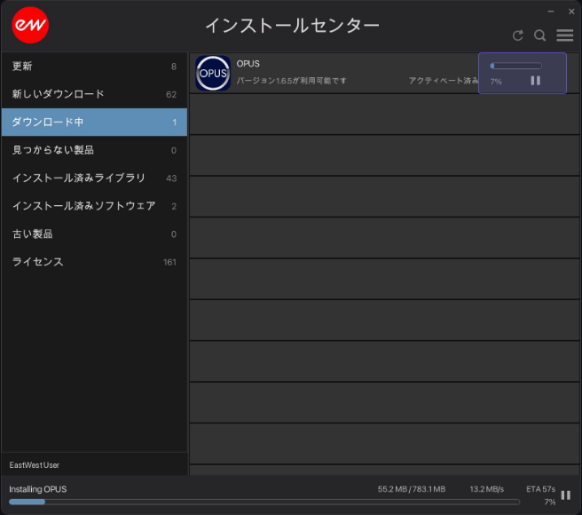
Task: Click 55.2 MB / 783.1 MB size text
Action: [x=412, y=489]
